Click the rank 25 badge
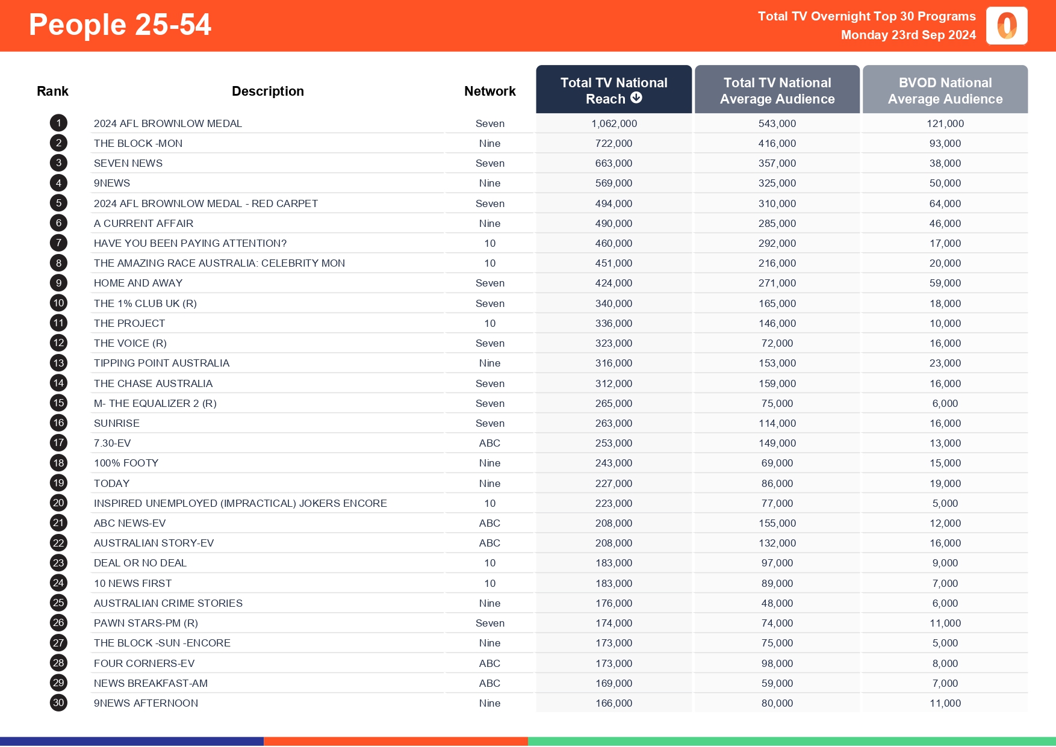The width and height of the screenshot is (1056, 747). 58,603
